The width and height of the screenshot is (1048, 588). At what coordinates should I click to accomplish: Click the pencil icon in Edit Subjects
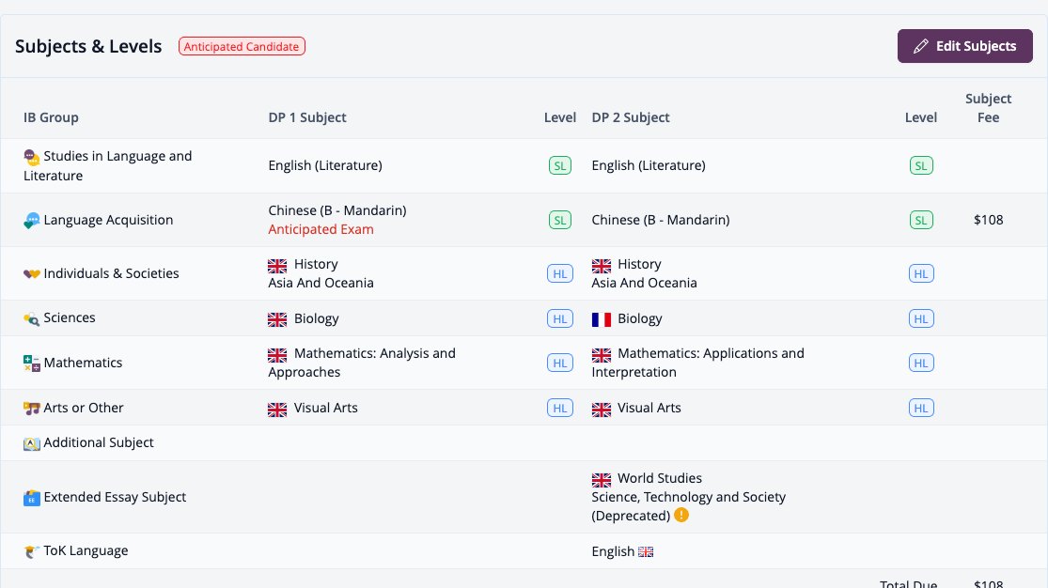[920, 46]
